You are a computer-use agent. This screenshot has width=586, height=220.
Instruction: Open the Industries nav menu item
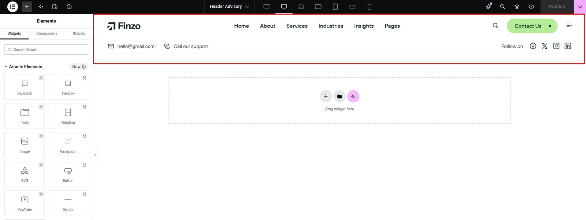coord(331,26)
